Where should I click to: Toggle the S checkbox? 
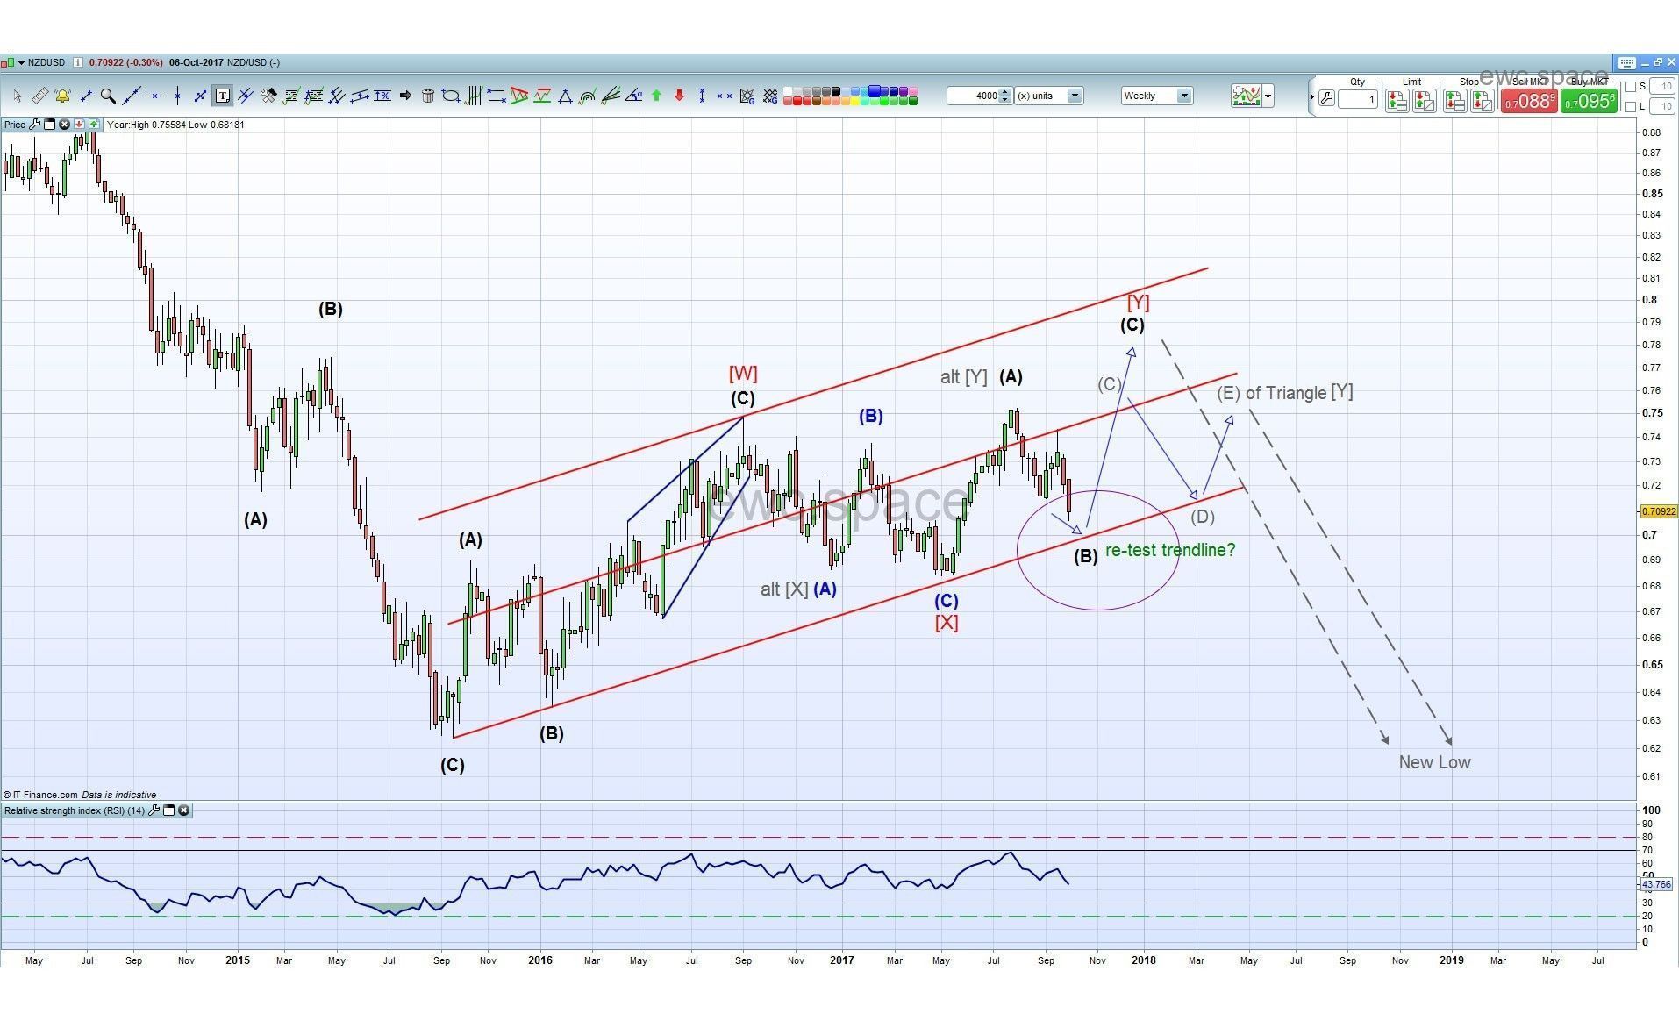click(1631, 87)
